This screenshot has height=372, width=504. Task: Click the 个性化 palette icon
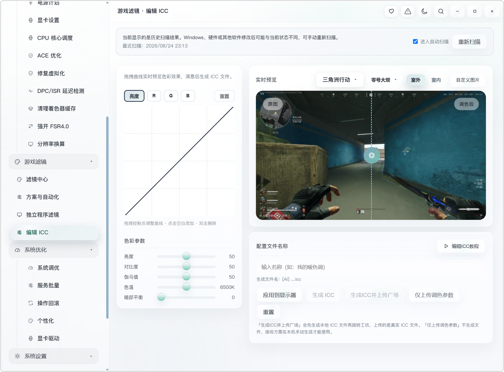[31, 321]
